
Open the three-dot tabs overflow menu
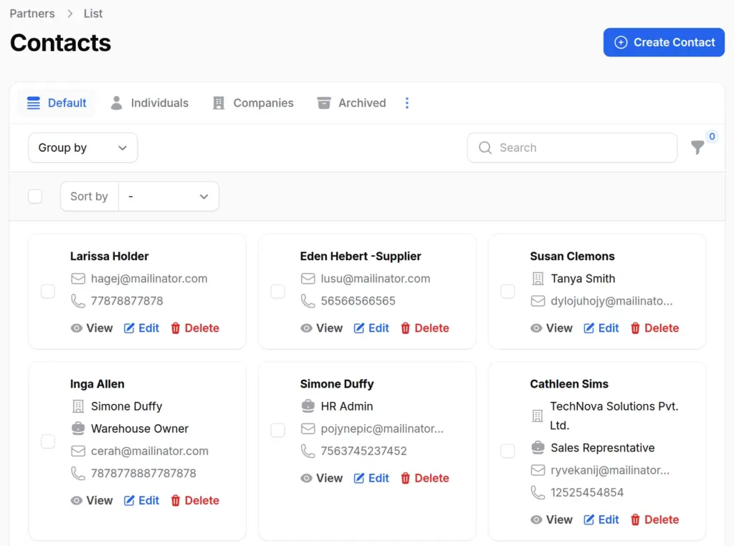click(x=407, y=103)
